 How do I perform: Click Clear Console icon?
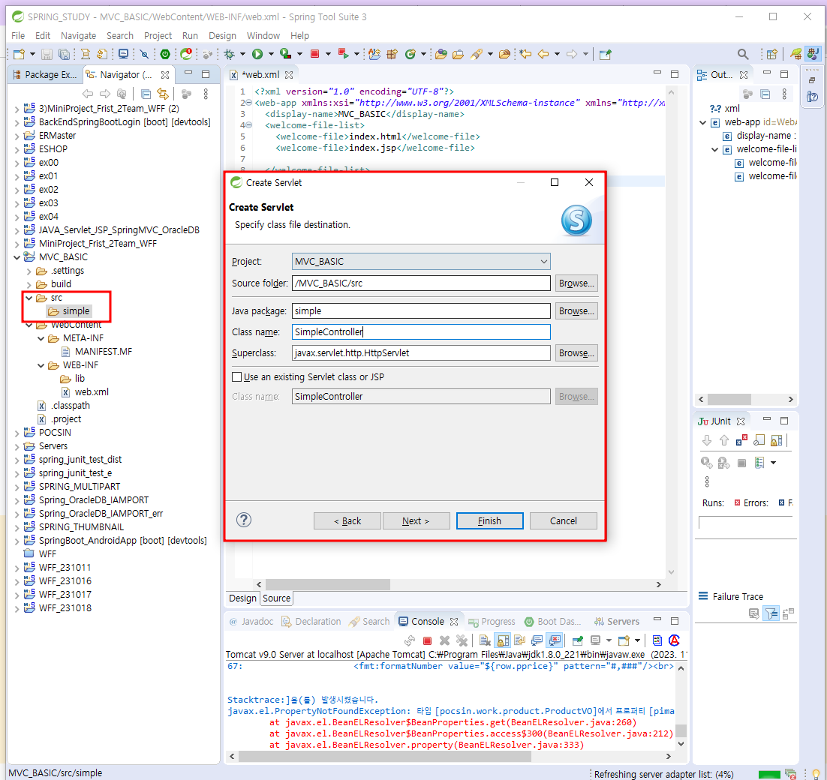click(x=486, y=640)
